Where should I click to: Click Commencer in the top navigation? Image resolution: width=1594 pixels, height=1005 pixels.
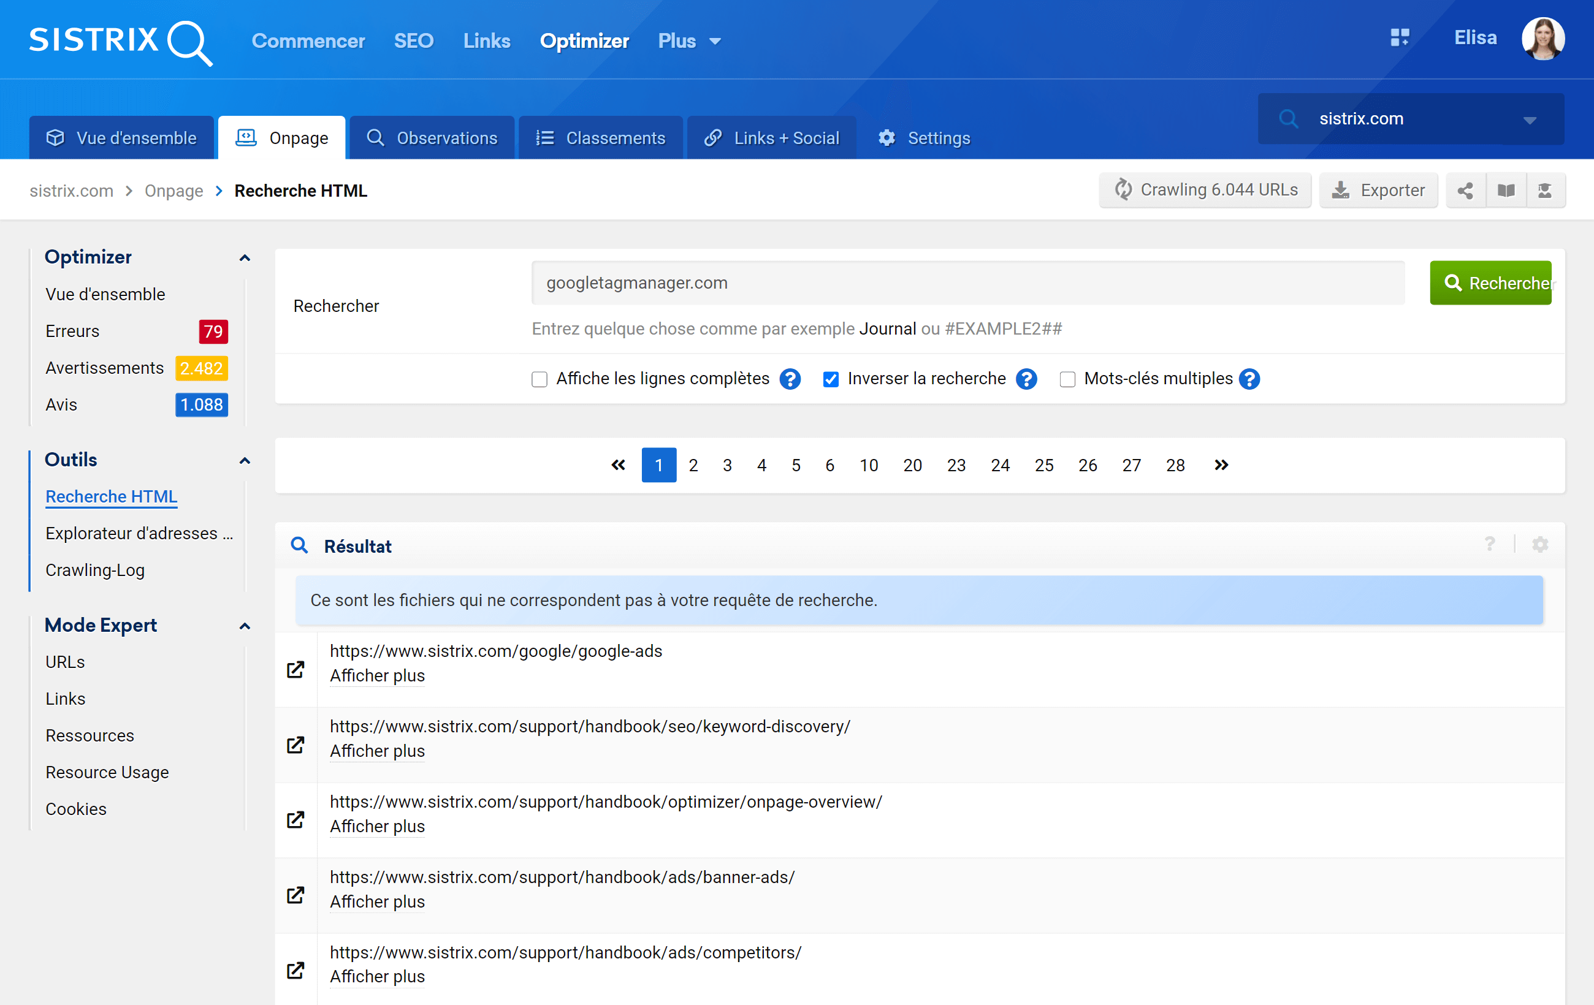[x=308, y=41]
